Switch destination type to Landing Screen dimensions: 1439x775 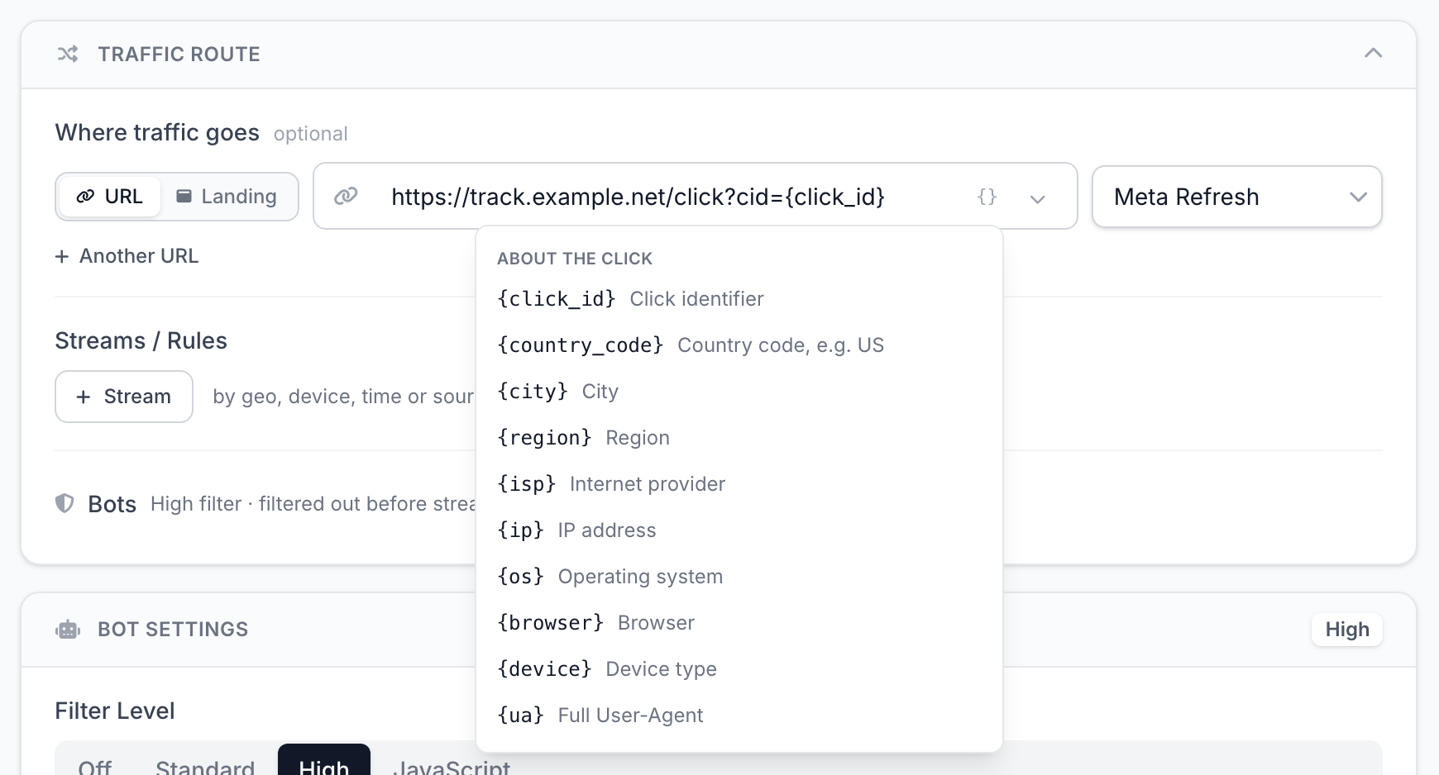pos(227,197)
